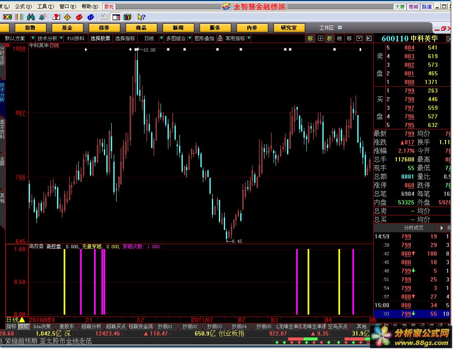Switch to the 超赢分析 tab

[91, 326]
